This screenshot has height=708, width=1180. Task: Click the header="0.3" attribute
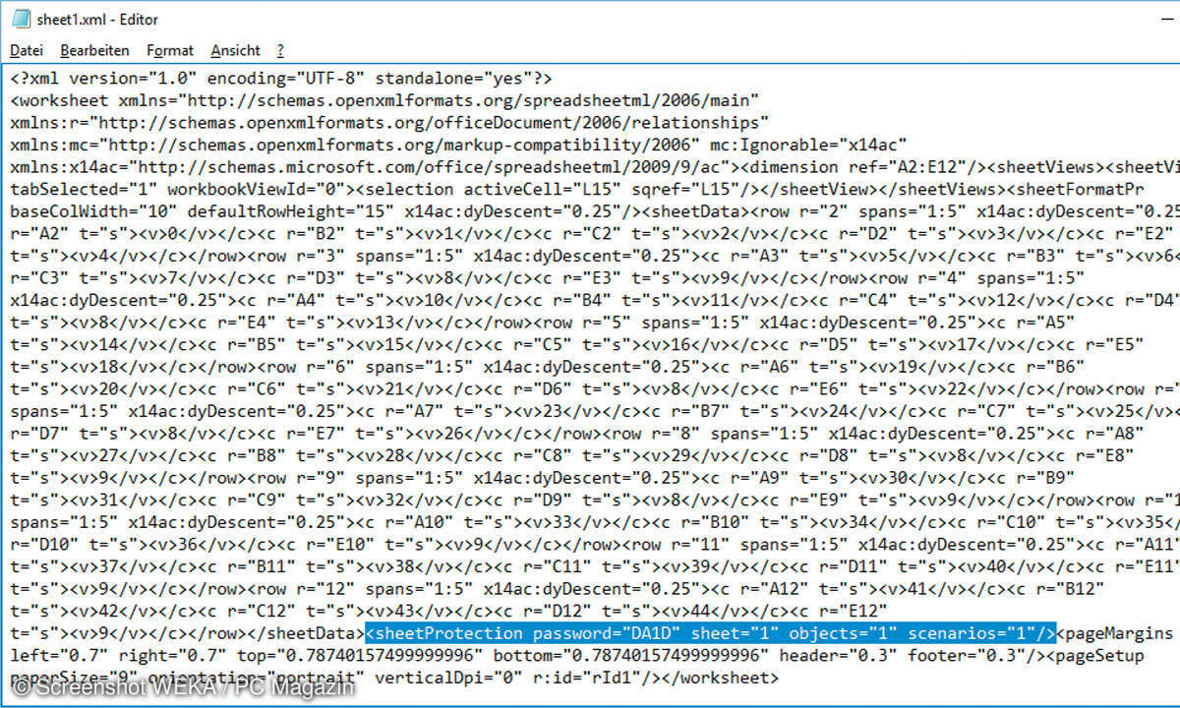point(841,656)
